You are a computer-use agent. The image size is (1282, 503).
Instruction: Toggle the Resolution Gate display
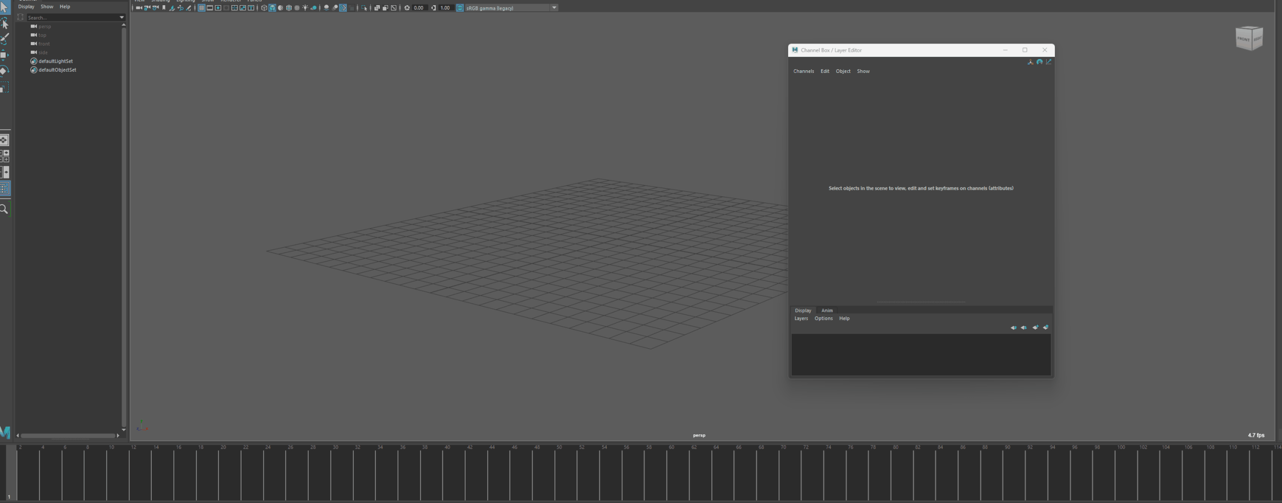pyautogui.click(x=218, y=8)
